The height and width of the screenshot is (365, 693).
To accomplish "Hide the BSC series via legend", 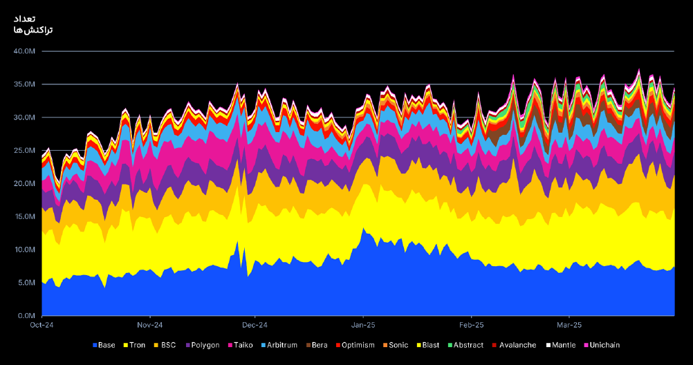I will [165, 345].
